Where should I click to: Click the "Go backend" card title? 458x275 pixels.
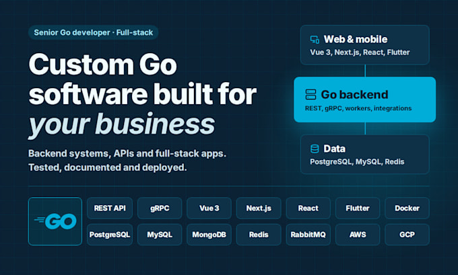[x=354, y=95]
